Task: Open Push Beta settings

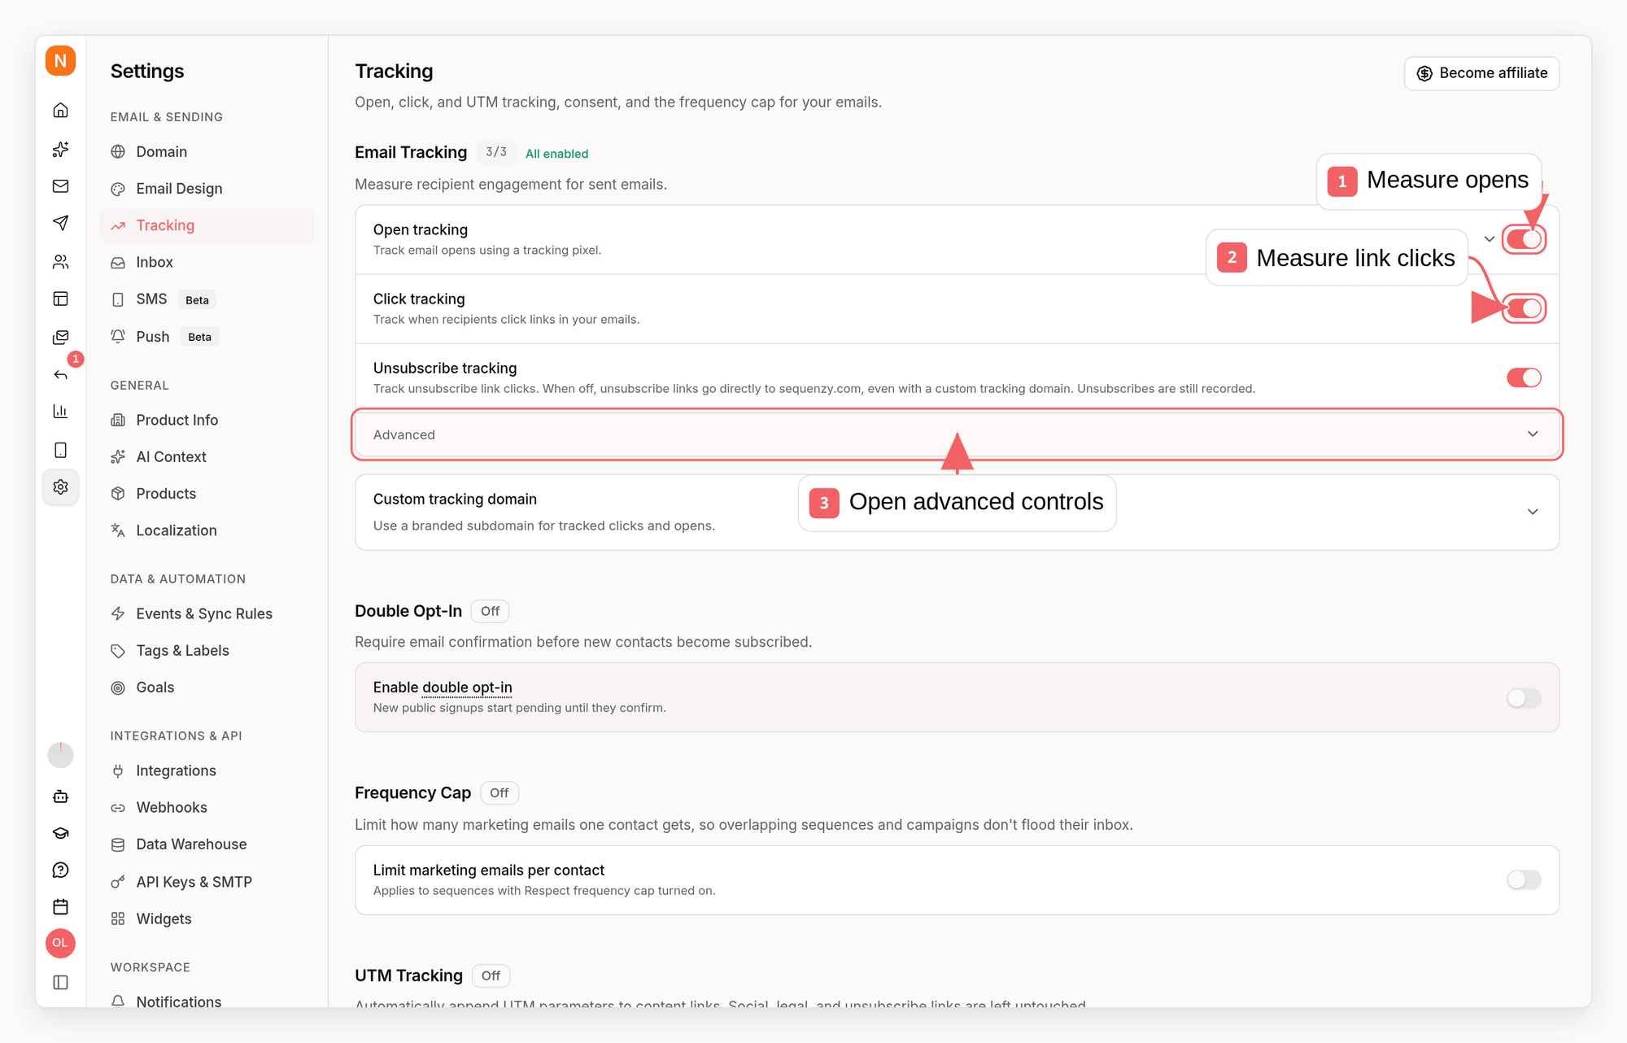Action: coord(207,337)
